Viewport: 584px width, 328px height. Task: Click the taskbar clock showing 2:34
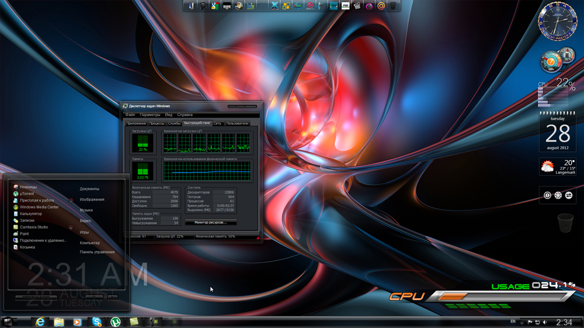[x=564, y=322]
